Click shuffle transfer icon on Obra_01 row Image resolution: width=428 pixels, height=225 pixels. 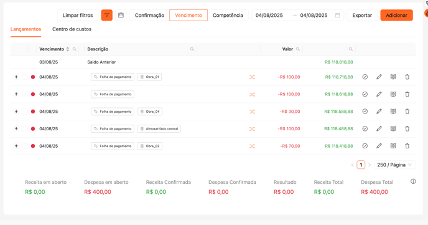tap(252, 77)
